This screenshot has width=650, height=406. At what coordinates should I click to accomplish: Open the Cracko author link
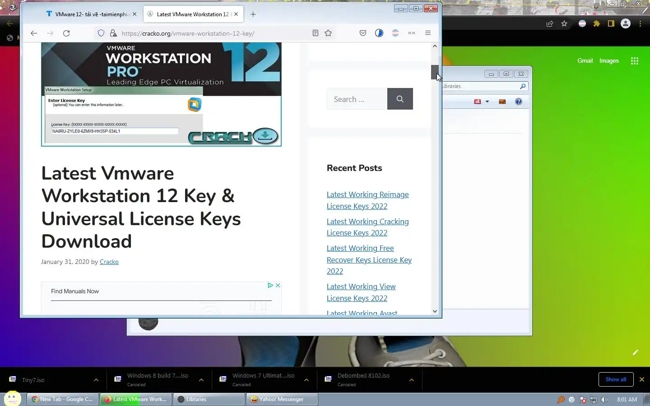pos(109,262)
